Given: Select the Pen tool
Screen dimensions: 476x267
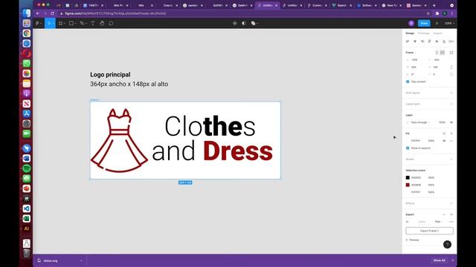Looking at the screenshot, I should tap(82, 23).
